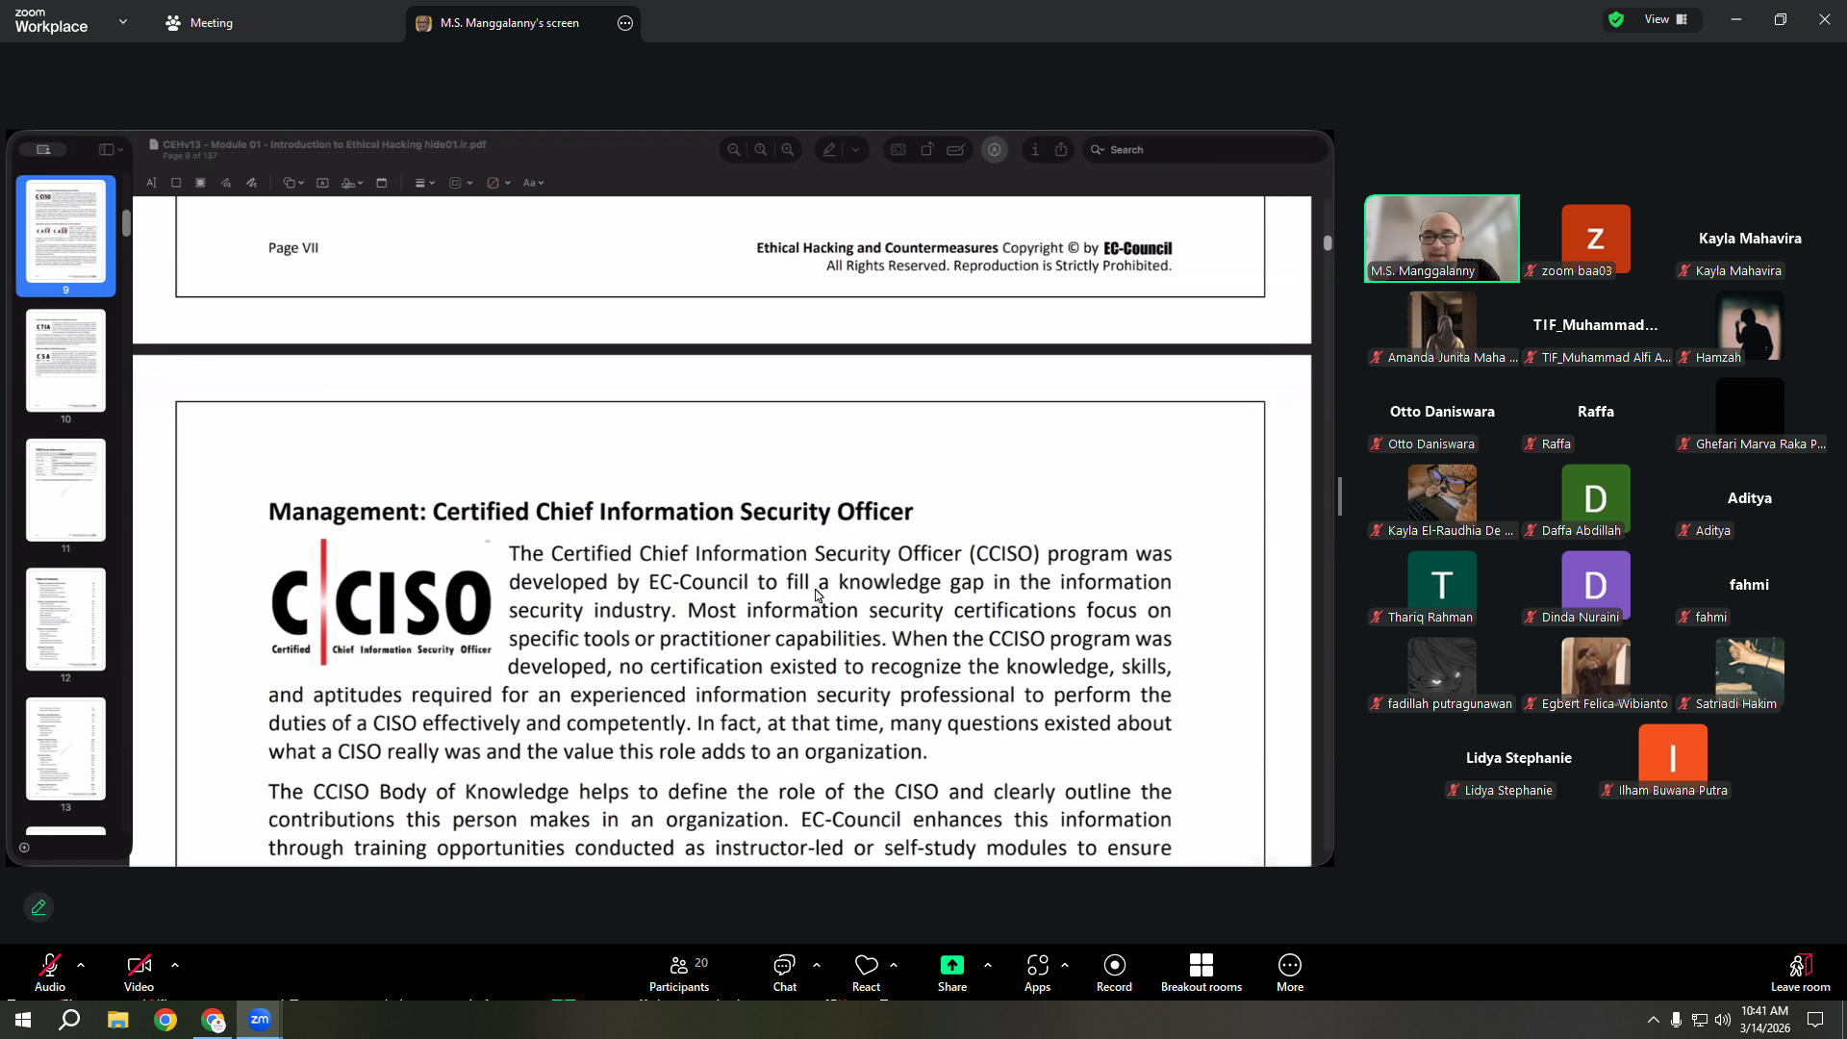This screenshot has width=1847, height=1039.
Task: Open the More options menu
Action: (x=1290, y=972)
